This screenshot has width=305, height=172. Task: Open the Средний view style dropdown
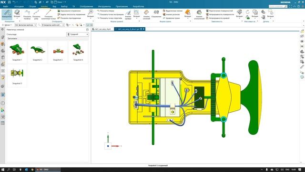point(77,34)
